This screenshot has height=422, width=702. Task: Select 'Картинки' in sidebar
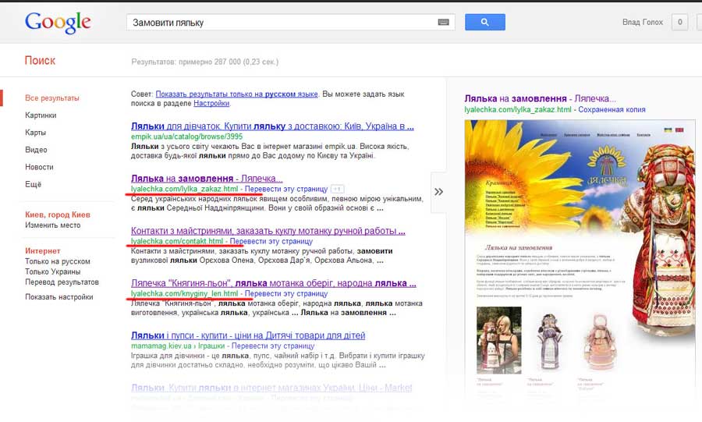[41, 115]
